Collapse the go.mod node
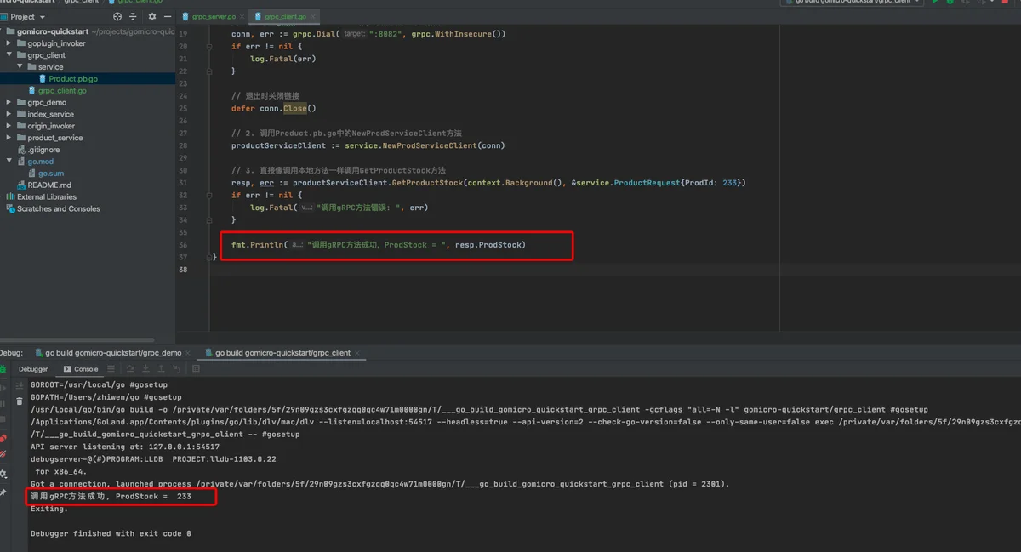The height and width of the screenshot is (552, 1021). click(x=9, y=162)
